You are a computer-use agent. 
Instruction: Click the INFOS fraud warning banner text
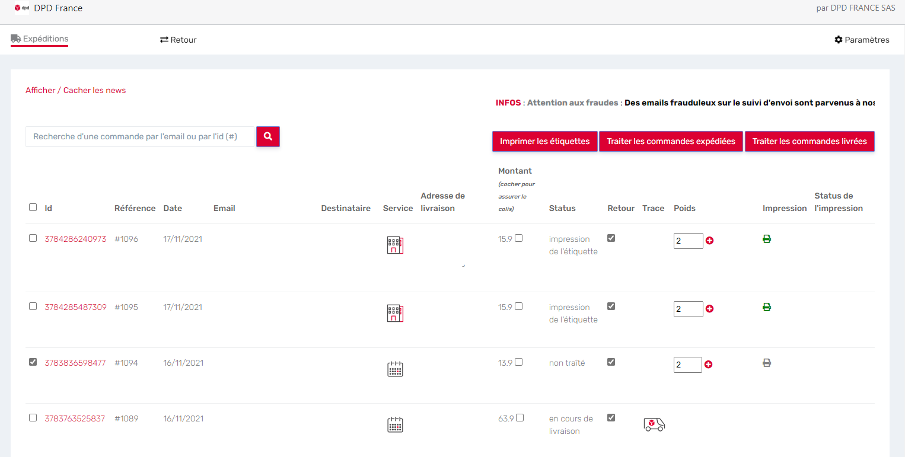(x=685, y=103)
